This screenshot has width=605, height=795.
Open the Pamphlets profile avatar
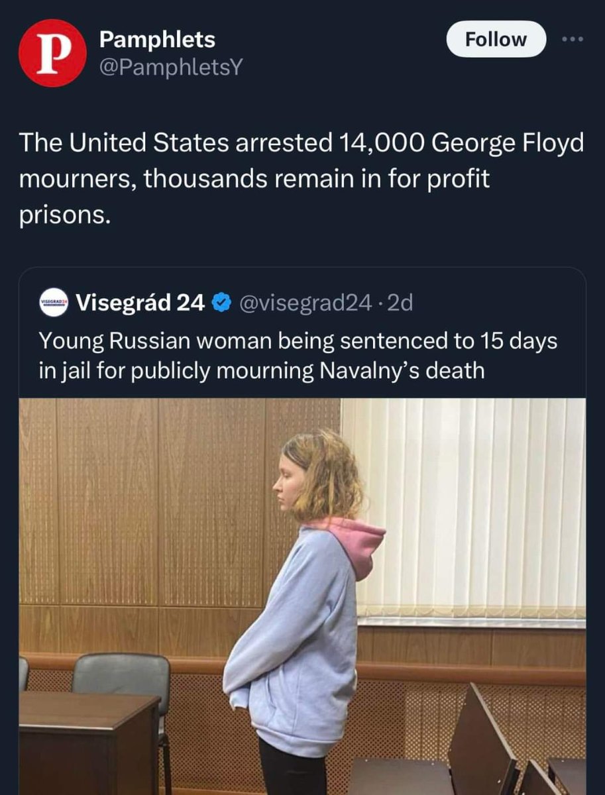pyautogui.click(x=52, y=53)
